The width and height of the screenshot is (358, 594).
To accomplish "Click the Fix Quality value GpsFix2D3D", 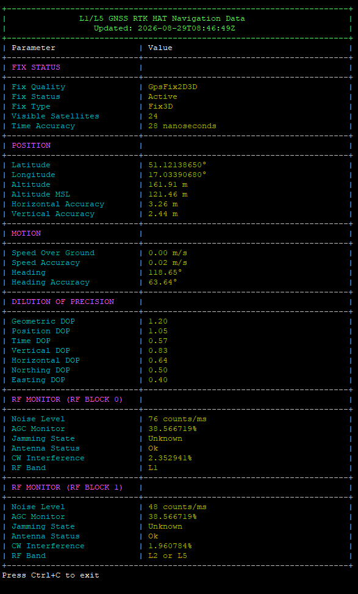I will click(x=173, y=87).
